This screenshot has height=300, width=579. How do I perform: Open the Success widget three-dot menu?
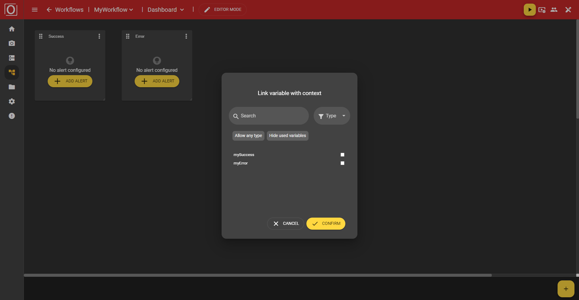(x=99, y=36)
